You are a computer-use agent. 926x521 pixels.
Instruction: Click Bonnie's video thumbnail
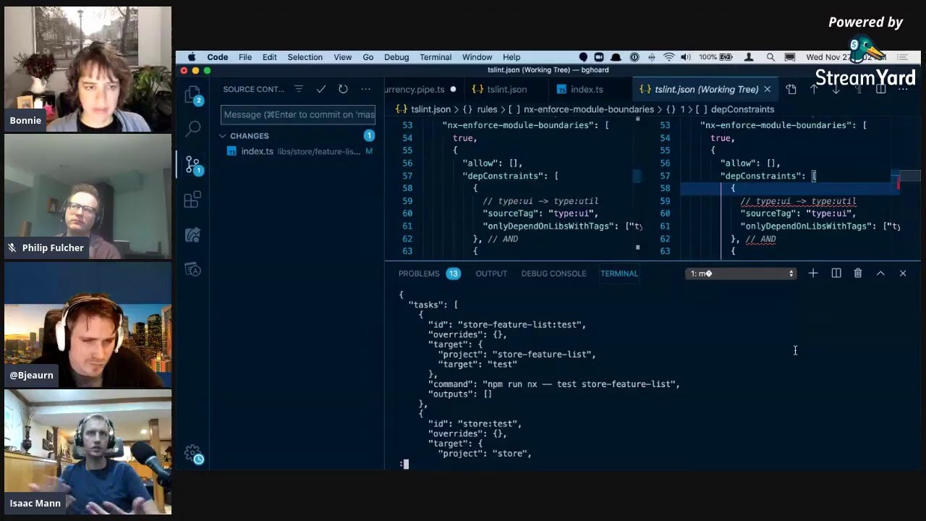click(x=88, y=69)
